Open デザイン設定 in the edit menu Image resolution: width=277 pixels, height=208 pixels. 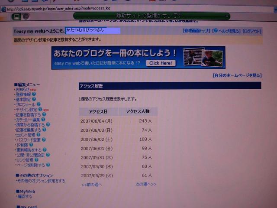[x=26, y=110]
